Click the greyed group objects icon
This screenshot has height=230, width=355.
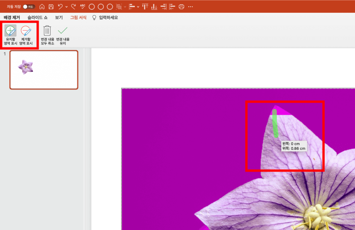click(x=119, y=7)
